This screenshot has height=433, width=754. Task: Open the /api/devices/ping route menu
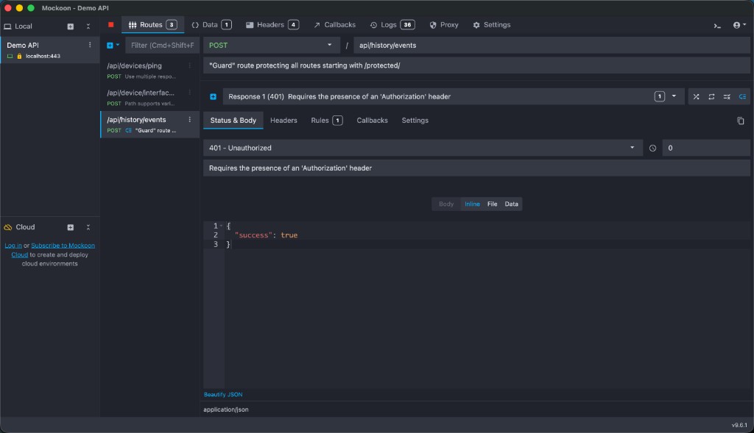click(x=189, y=65)
